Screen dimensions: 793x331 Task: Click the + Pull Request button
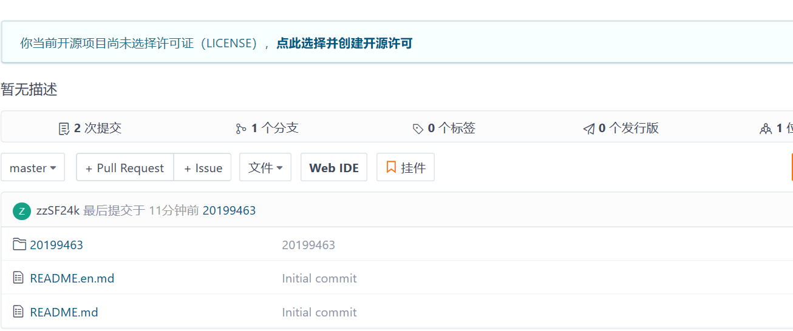(124, 168)
